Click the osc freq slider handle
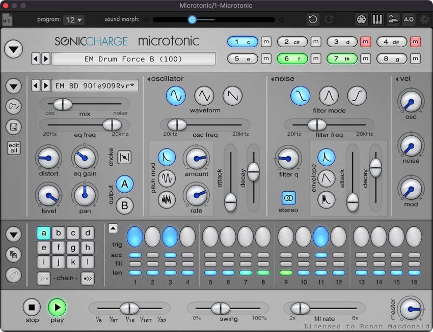433x332 pixels. click(x=177, y=125)
